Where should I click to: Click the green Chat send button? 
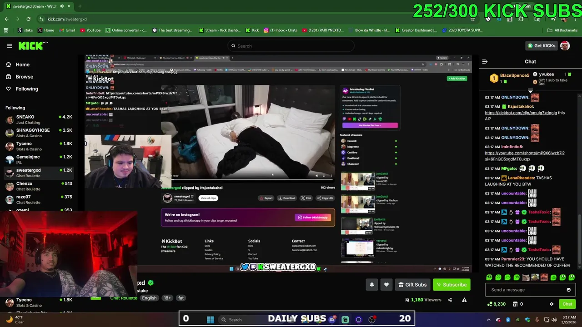[x=567, y=304]
